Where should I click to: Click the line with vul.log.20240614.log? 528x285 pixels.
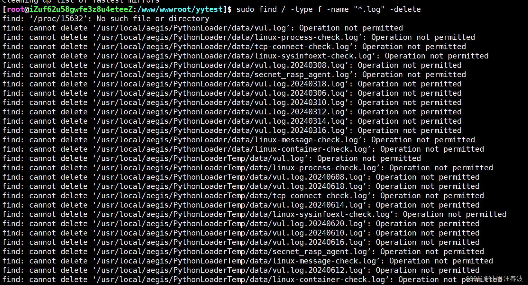[241, 205]
